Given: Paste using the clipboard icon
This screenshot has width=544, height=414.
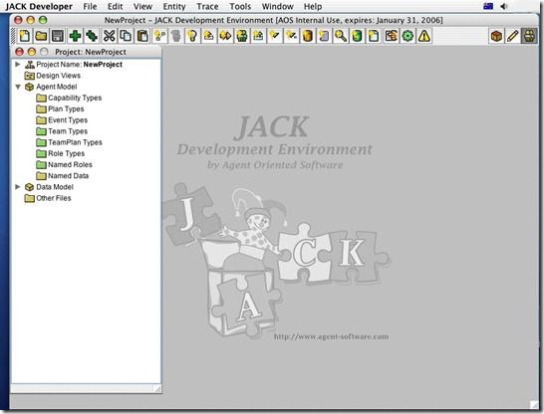Looking at the screenshot, I should click(x=142, y=36).
